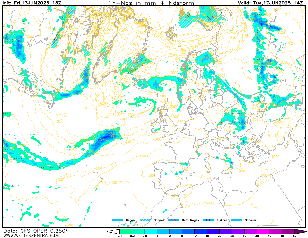Click color scale segment between 35 and 40
Image resolution: width=308 pixels, height=238 pixels.
click(263, 232)
